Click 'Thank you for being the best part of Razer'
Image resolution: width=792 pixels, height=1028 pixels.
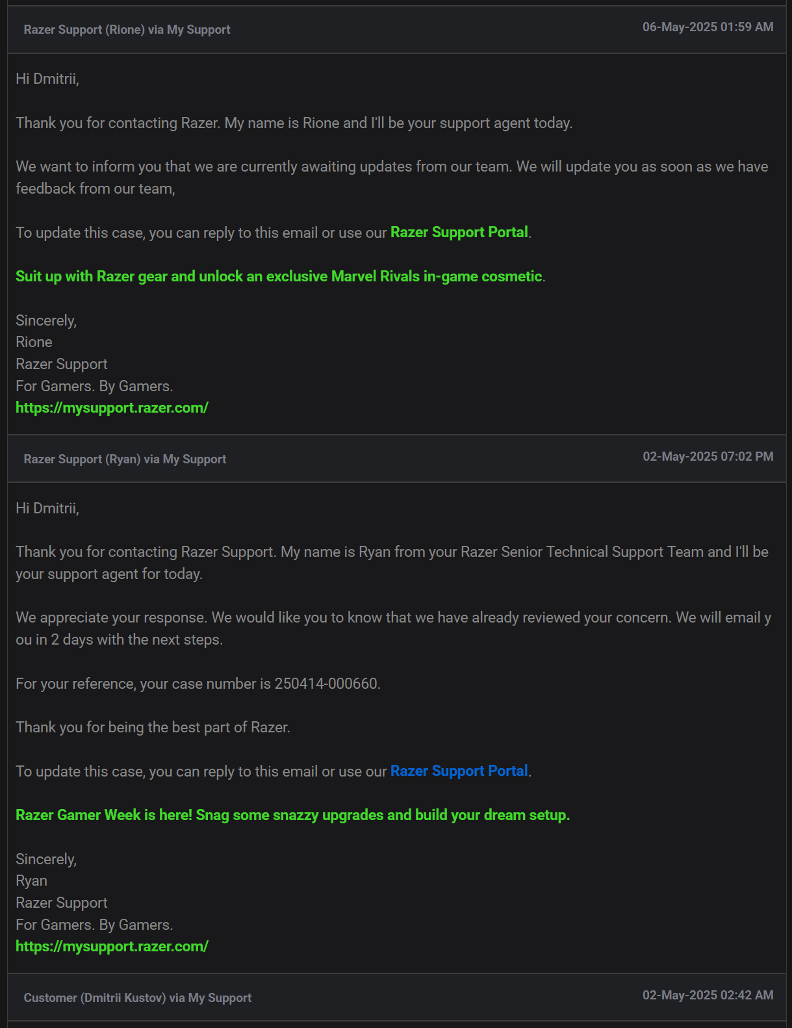[x=153, y=727]
